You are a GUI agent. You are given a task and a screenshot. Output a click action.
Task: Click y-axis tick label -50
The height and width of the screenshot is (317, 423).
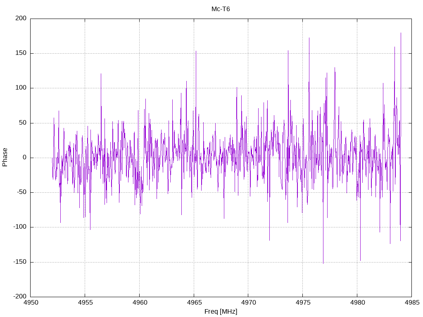pos(21,192)
